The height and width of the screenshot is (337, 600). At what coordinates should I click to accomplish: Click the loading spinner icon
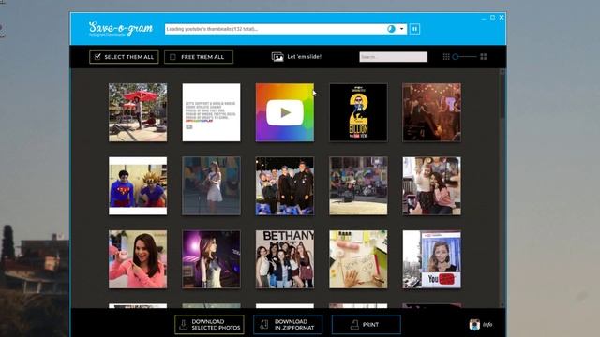coord(391,29)
